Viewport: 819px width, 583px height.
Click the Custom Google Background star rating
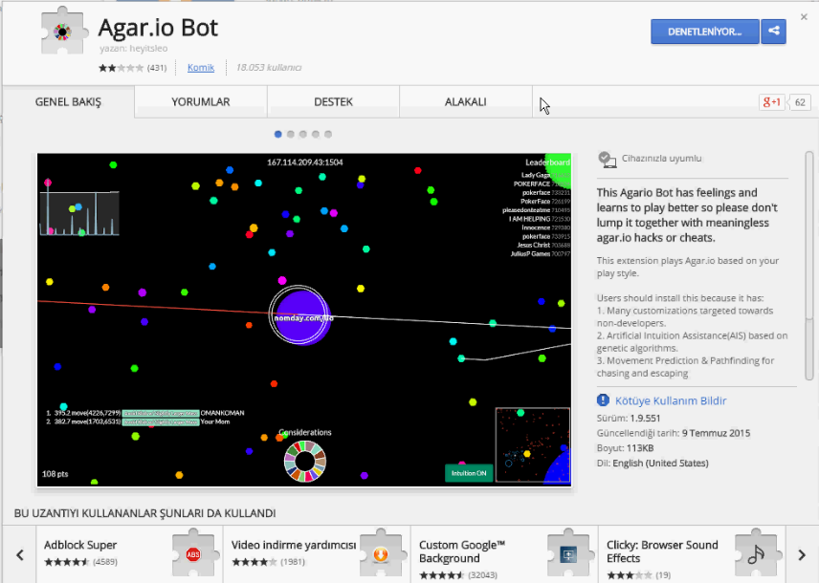point(441,575)
